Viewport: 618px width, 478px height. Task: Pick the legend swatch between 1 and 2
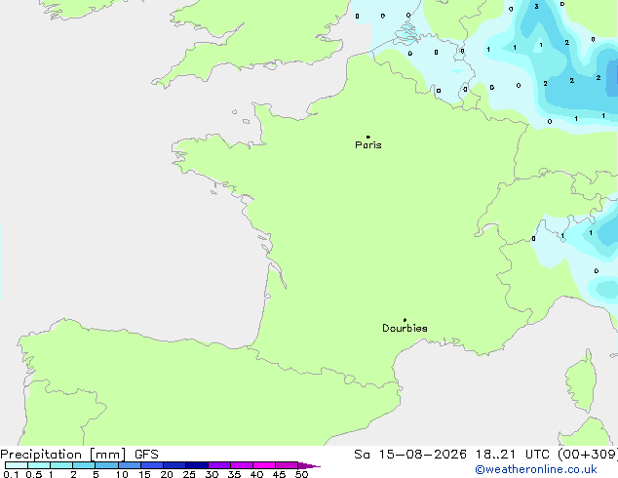coord(61,465)
